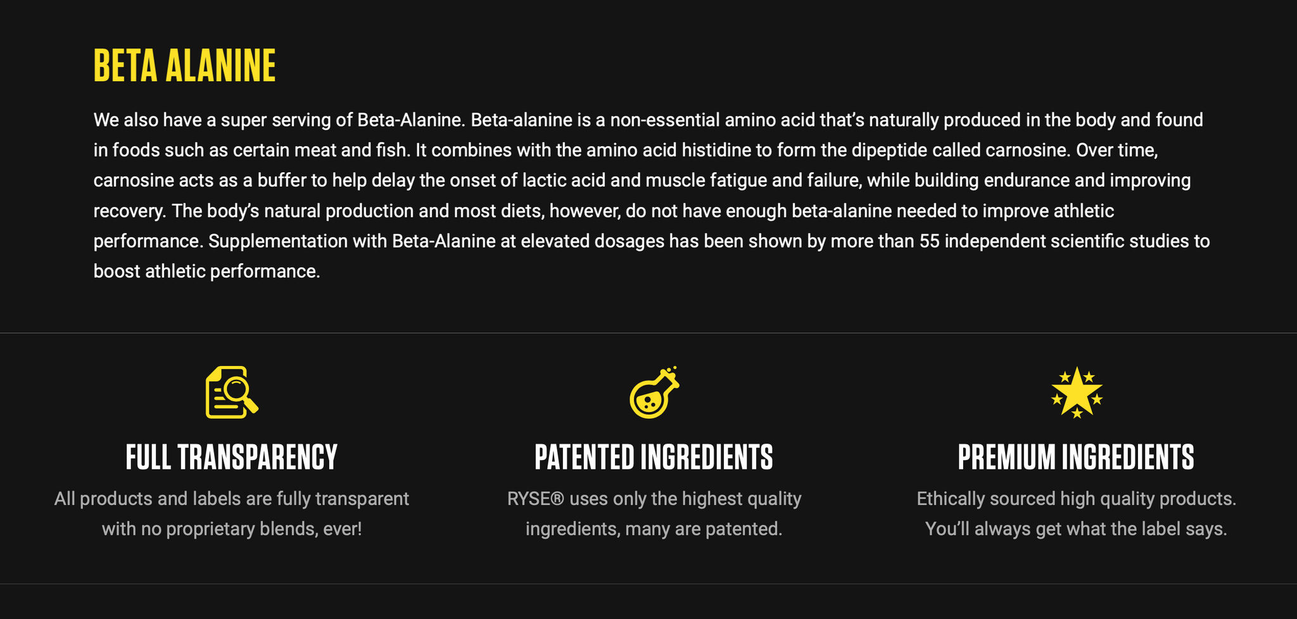Click the document magnifier transparency icon
This screenshot has width=1297, height=619.
pos(232,392)
